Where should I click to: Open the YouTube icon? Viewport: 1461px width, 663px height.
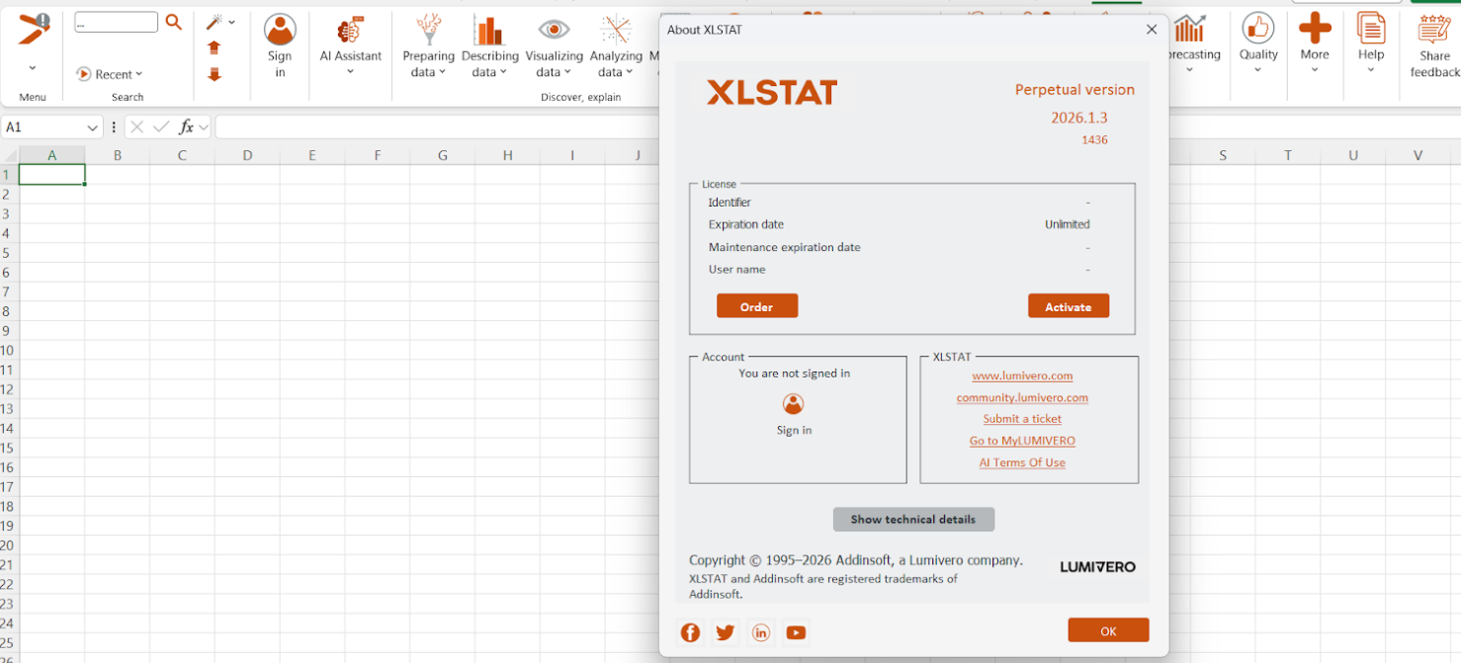tap(796, 632)
